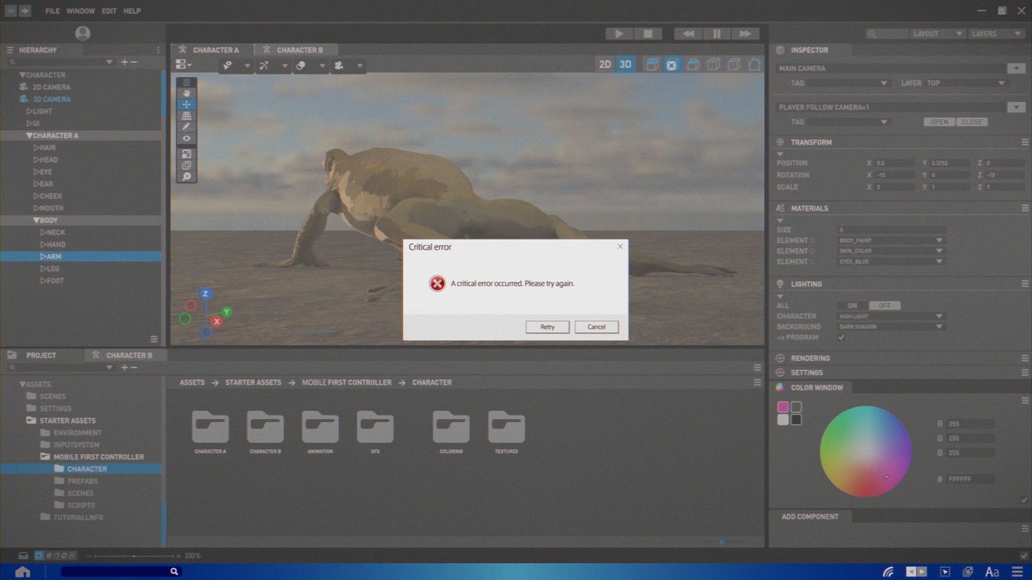Click the Play button in playback bar
The image size is (1032, 580).
[619, 33]
